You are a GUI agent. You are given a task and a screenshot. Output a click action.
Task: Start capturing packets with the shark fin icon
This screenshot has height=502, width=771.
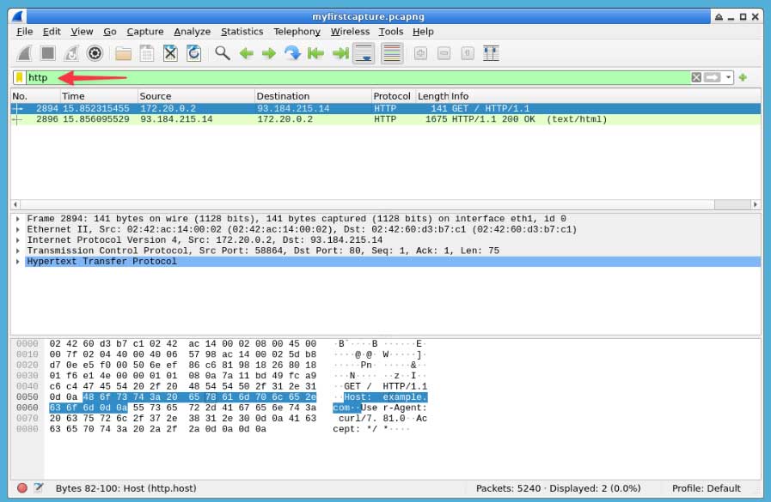click(24, 53)
